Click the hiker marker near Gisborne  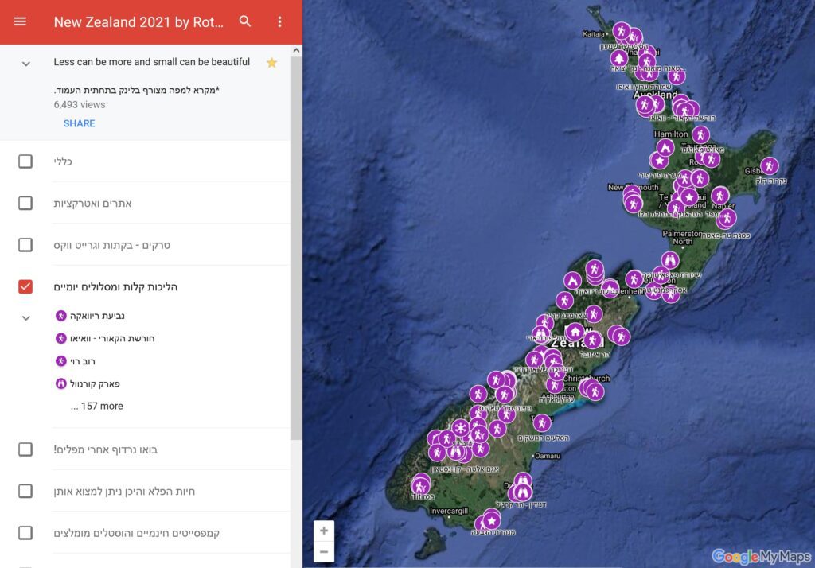pos(769,165)
